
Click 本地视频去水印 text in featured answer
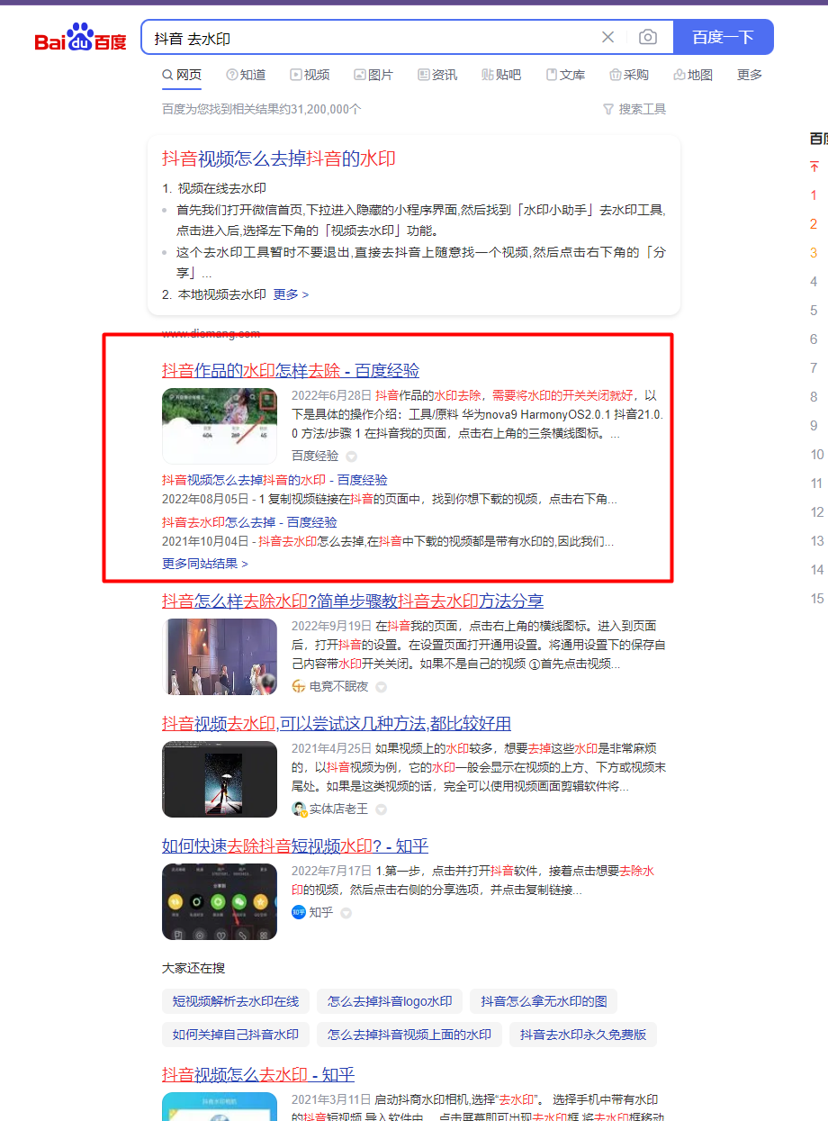click(222, 294)
